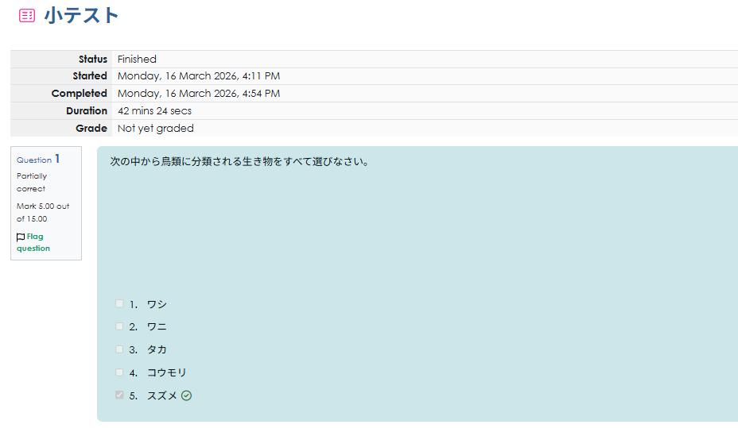Image resolution: width=738 pixels, height=428 pixels.
Task: Click the Not yet graded grade value
Action: [x=155, y=128]
